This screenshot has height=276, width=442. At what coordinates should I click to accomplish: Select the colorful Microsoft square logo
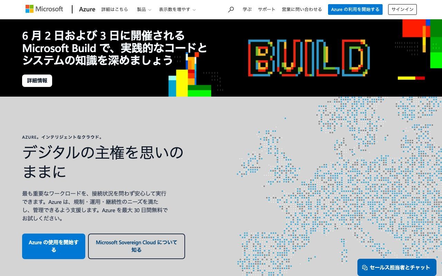[29, 9]
